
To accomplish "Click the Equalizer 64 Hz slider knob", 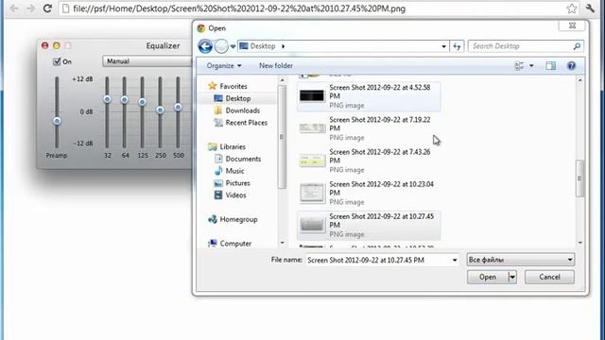I will 124,100.
